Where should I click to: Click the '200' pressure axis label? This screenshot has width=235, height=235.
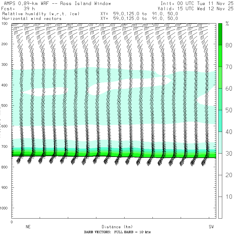[x=4, y=44]
